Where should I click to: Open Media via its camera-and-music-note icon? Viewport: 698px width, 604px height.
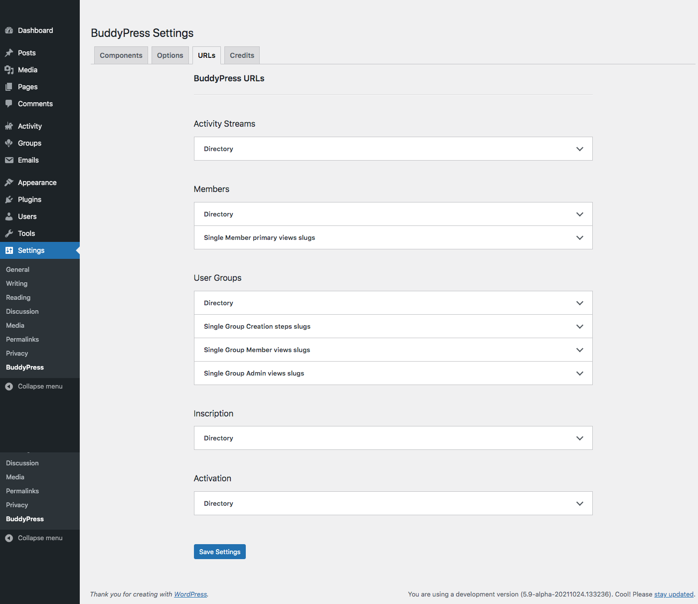(9, 70)
